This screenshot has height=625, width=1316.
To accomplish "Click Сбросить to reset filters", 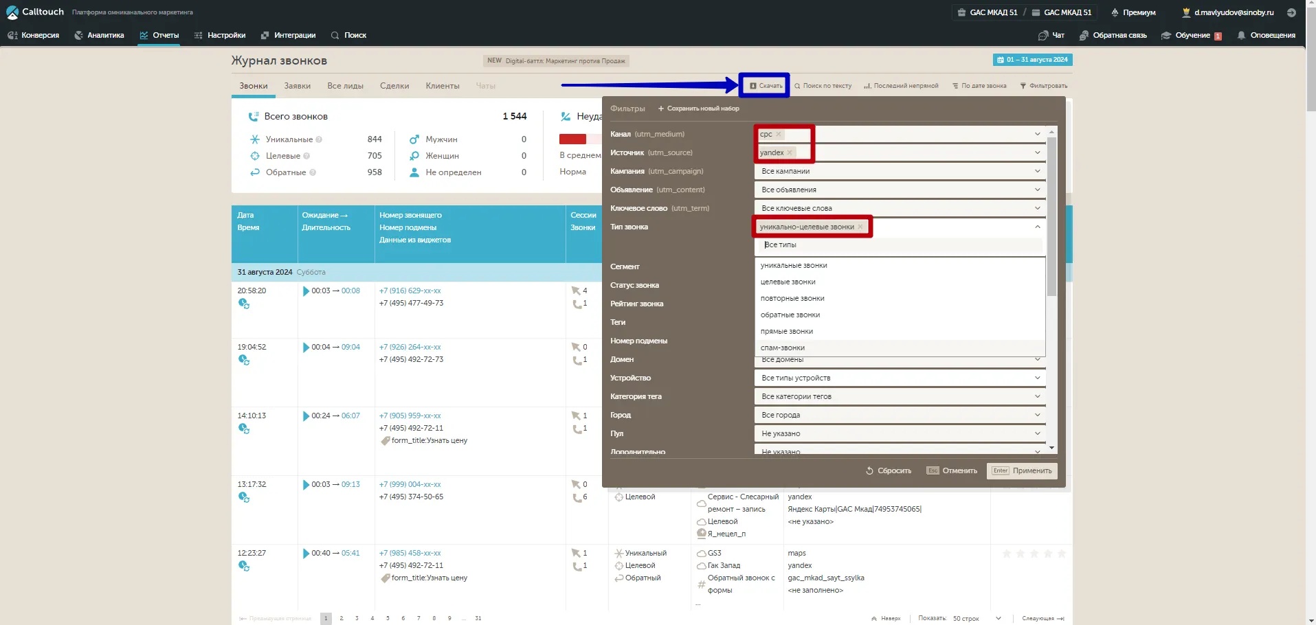I will pyautogui.click(x=888, y=470).
